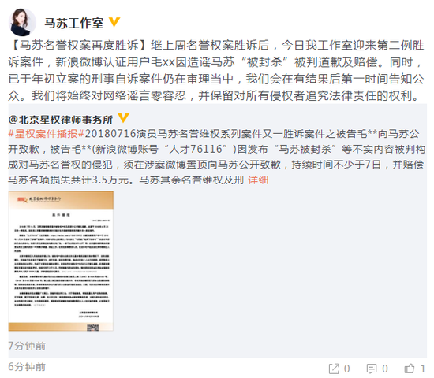This screenshot has width=434, height=378.
Task: Open the #星权案件播报# hashtag topic
Action: [47, 134]
